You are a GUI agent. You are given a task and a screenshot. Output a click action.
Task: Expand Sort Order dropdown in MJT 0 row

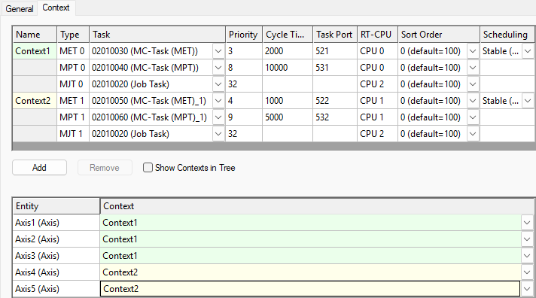(x=473, y=84)
